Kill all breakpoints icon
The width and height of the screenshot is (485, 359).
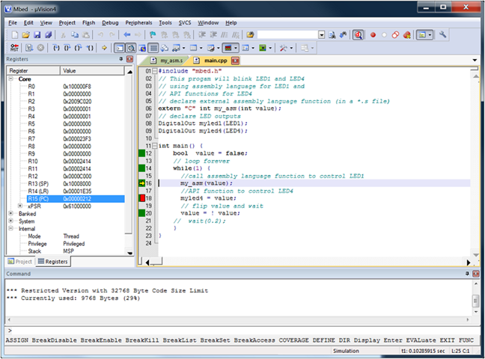[x=407, y=35]
